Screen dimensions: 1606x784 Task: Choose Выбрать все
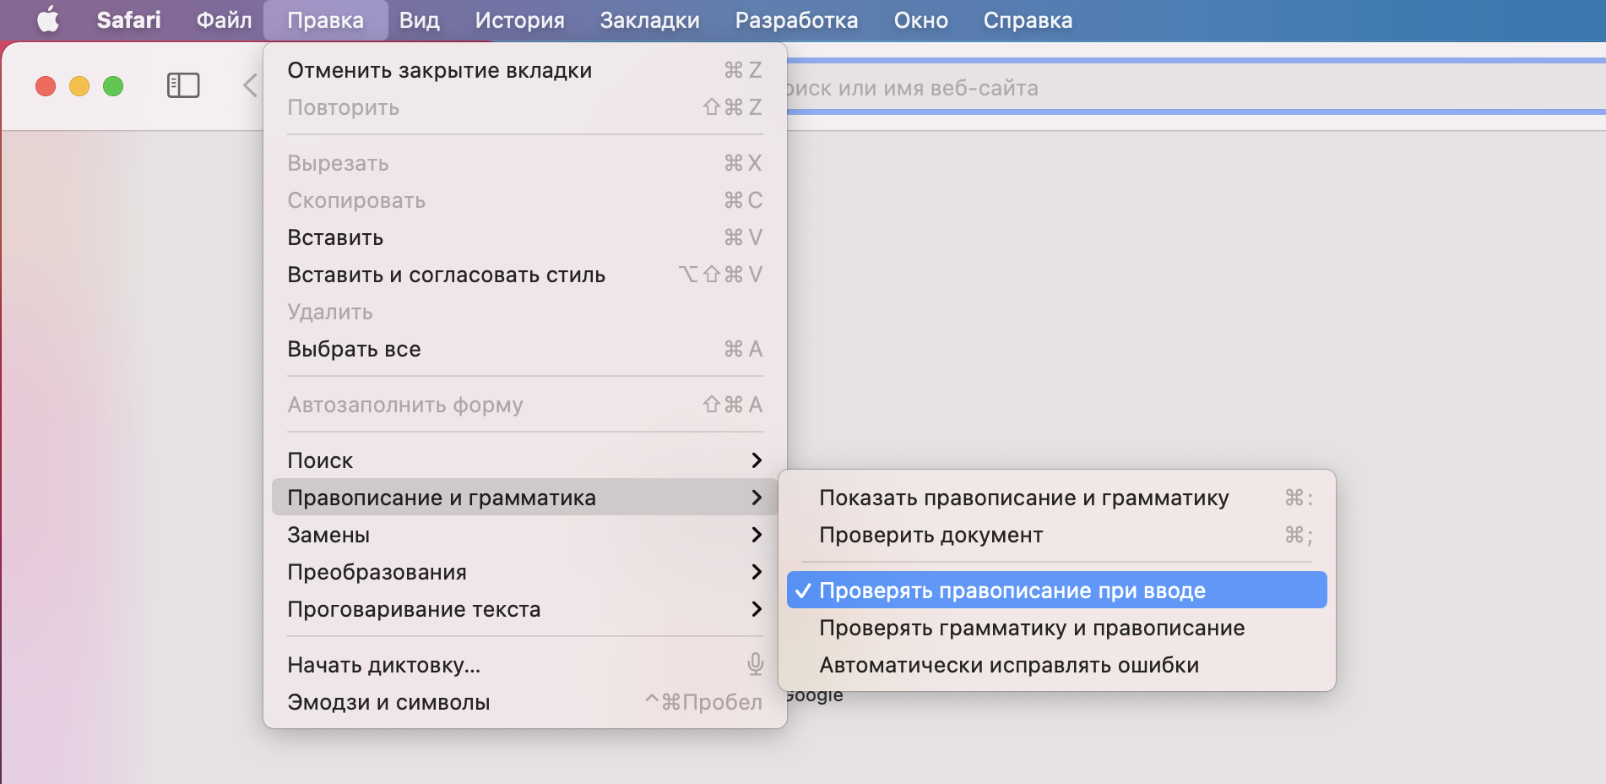[525, 349]
